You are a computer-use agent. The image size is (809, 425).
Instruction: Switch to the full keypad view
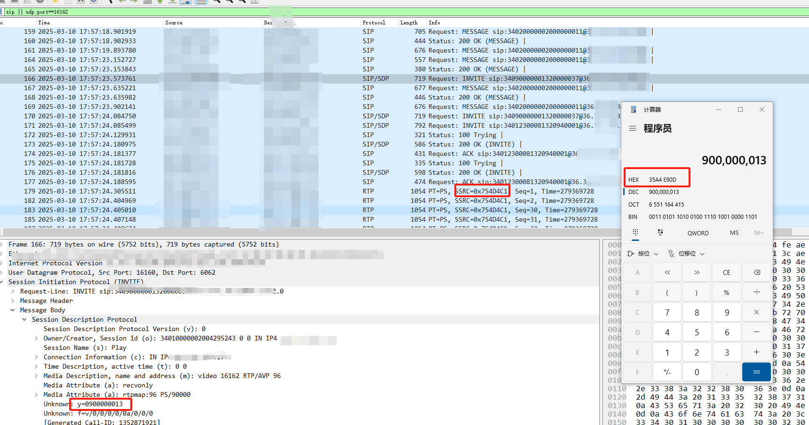635,232
